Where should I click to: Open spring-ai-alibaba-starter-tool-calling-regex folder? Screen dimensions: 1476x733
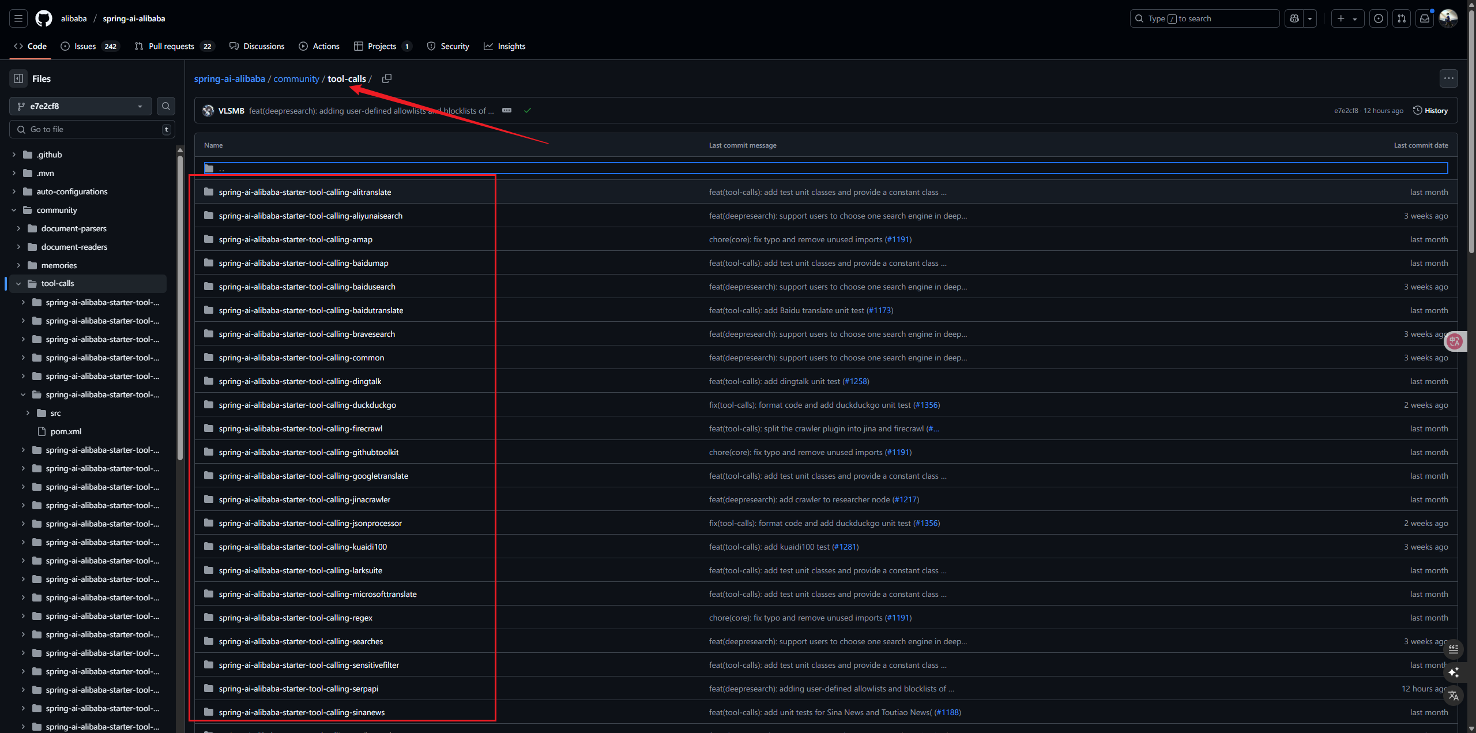click(x=295, y=618)
